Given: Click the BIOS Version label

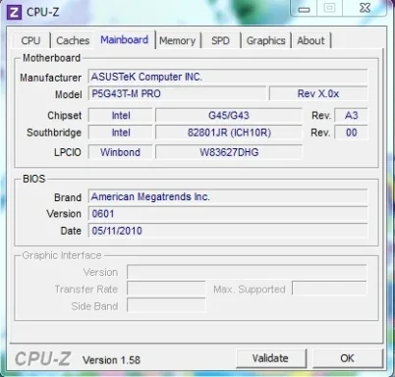Looking at the screenshot, I should pyautogui.click(x=64, y=214).
